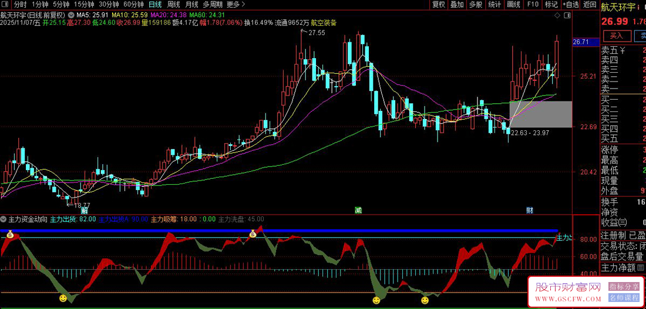Open the 多周期 multi-period view

click(213, 5)
